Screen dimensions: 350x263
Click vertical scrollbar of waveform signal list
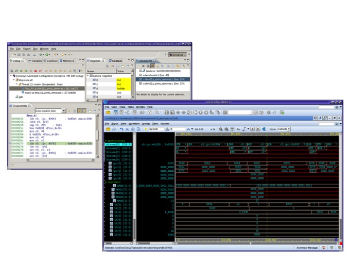(x=134, y=187)
